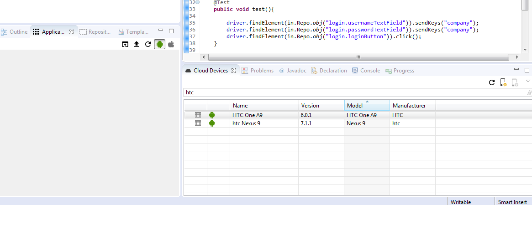Toggle the Android platform filter button
This screenshot has width=532, height=246.
tap(159, 44)
